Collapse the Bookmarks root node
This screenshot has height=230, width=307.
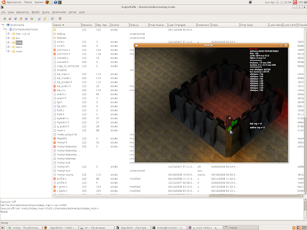tap(3, 25)
